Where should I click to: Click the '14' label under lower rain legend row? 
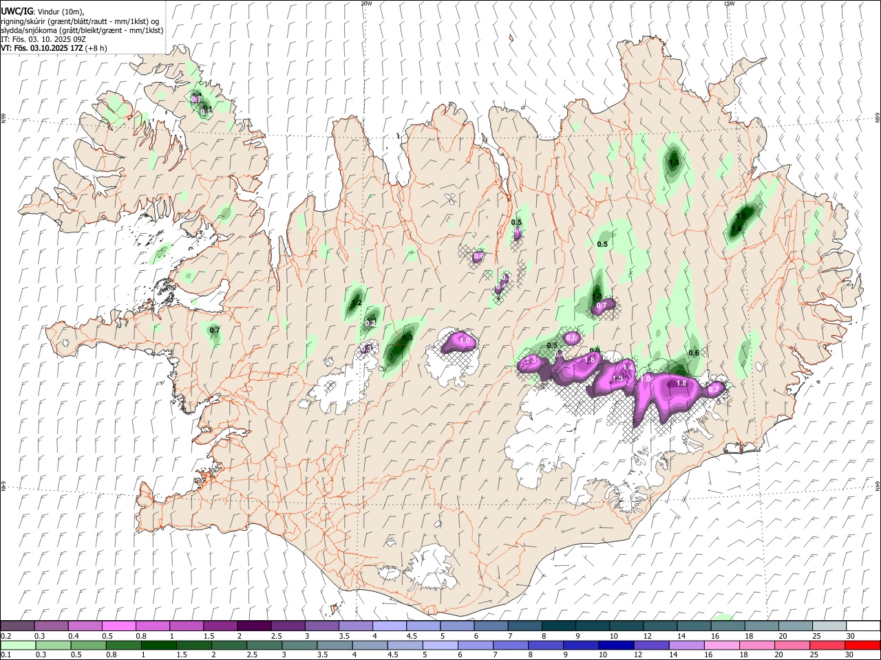pyautogui.click(x=673, y=656)
